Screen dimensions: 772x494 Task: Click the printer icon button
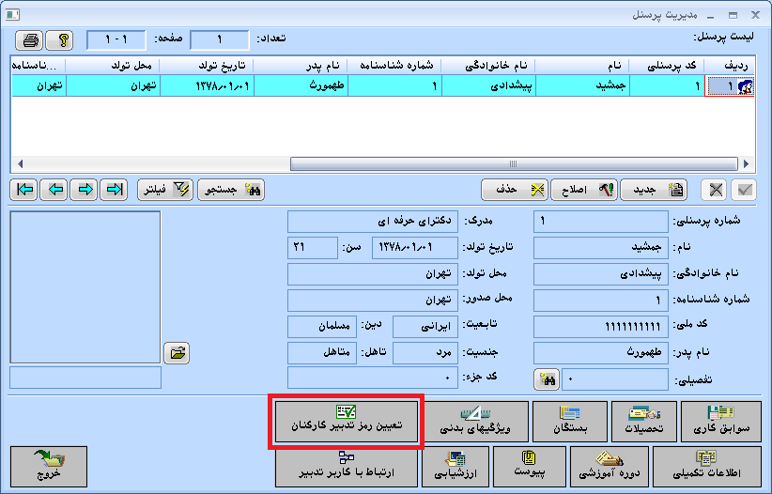click(x=29, y=39)
